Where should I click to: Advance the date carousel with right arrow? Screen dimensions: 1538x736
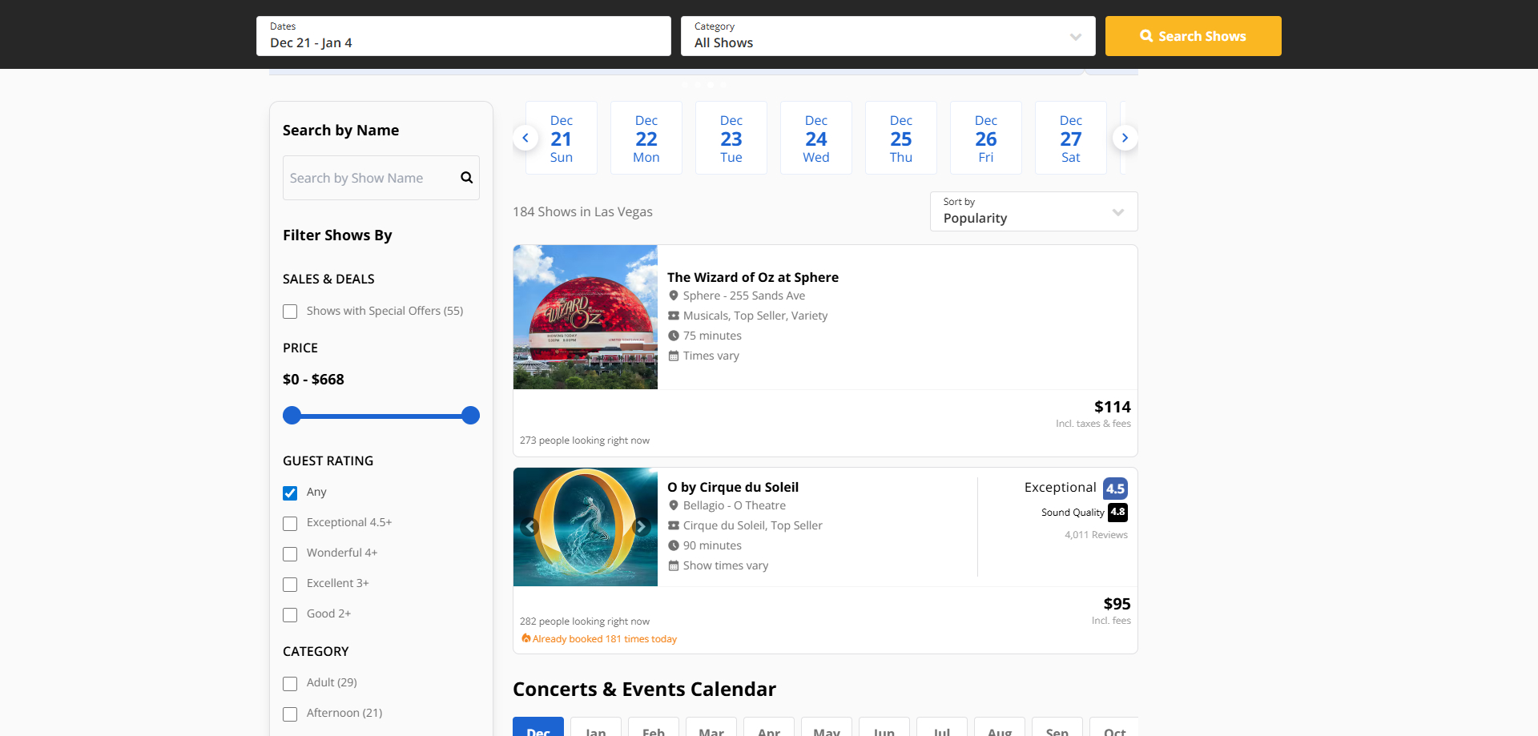click(x=1125, y=138)
